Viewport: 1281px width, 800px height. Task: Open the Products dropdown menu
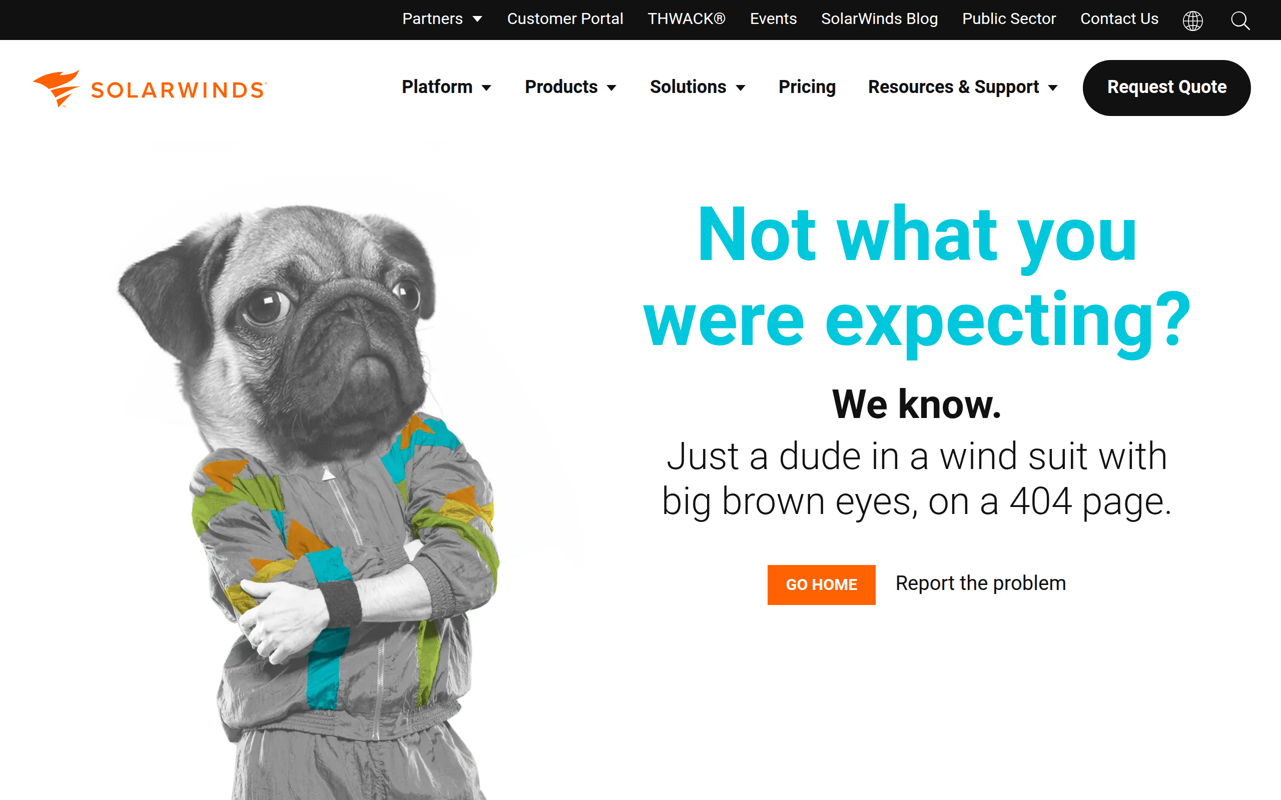(570, 87)
